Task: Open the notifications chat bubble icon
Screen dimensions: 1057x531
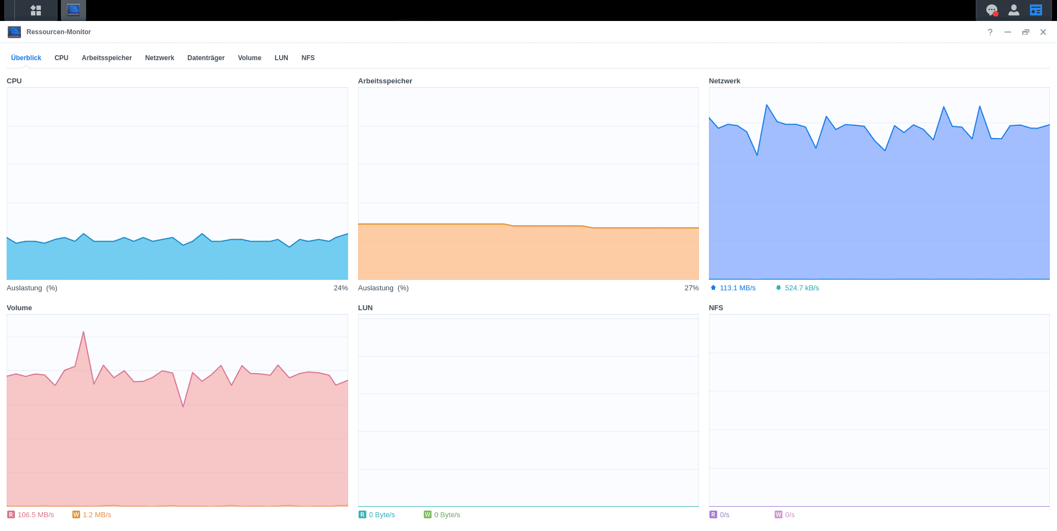Action: click(992, 10)
